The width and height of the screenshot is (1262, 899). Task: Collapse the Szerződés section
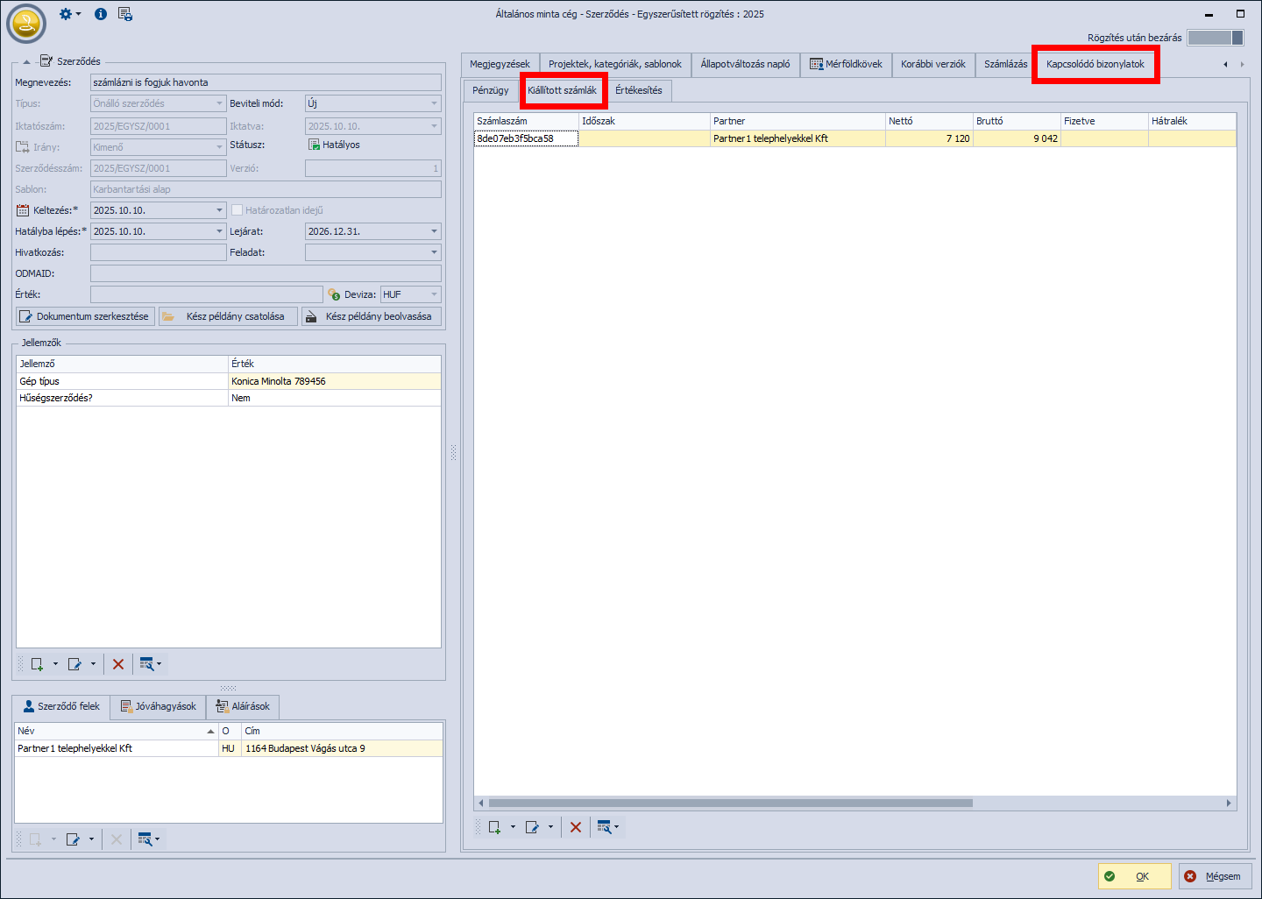(26, 61)
